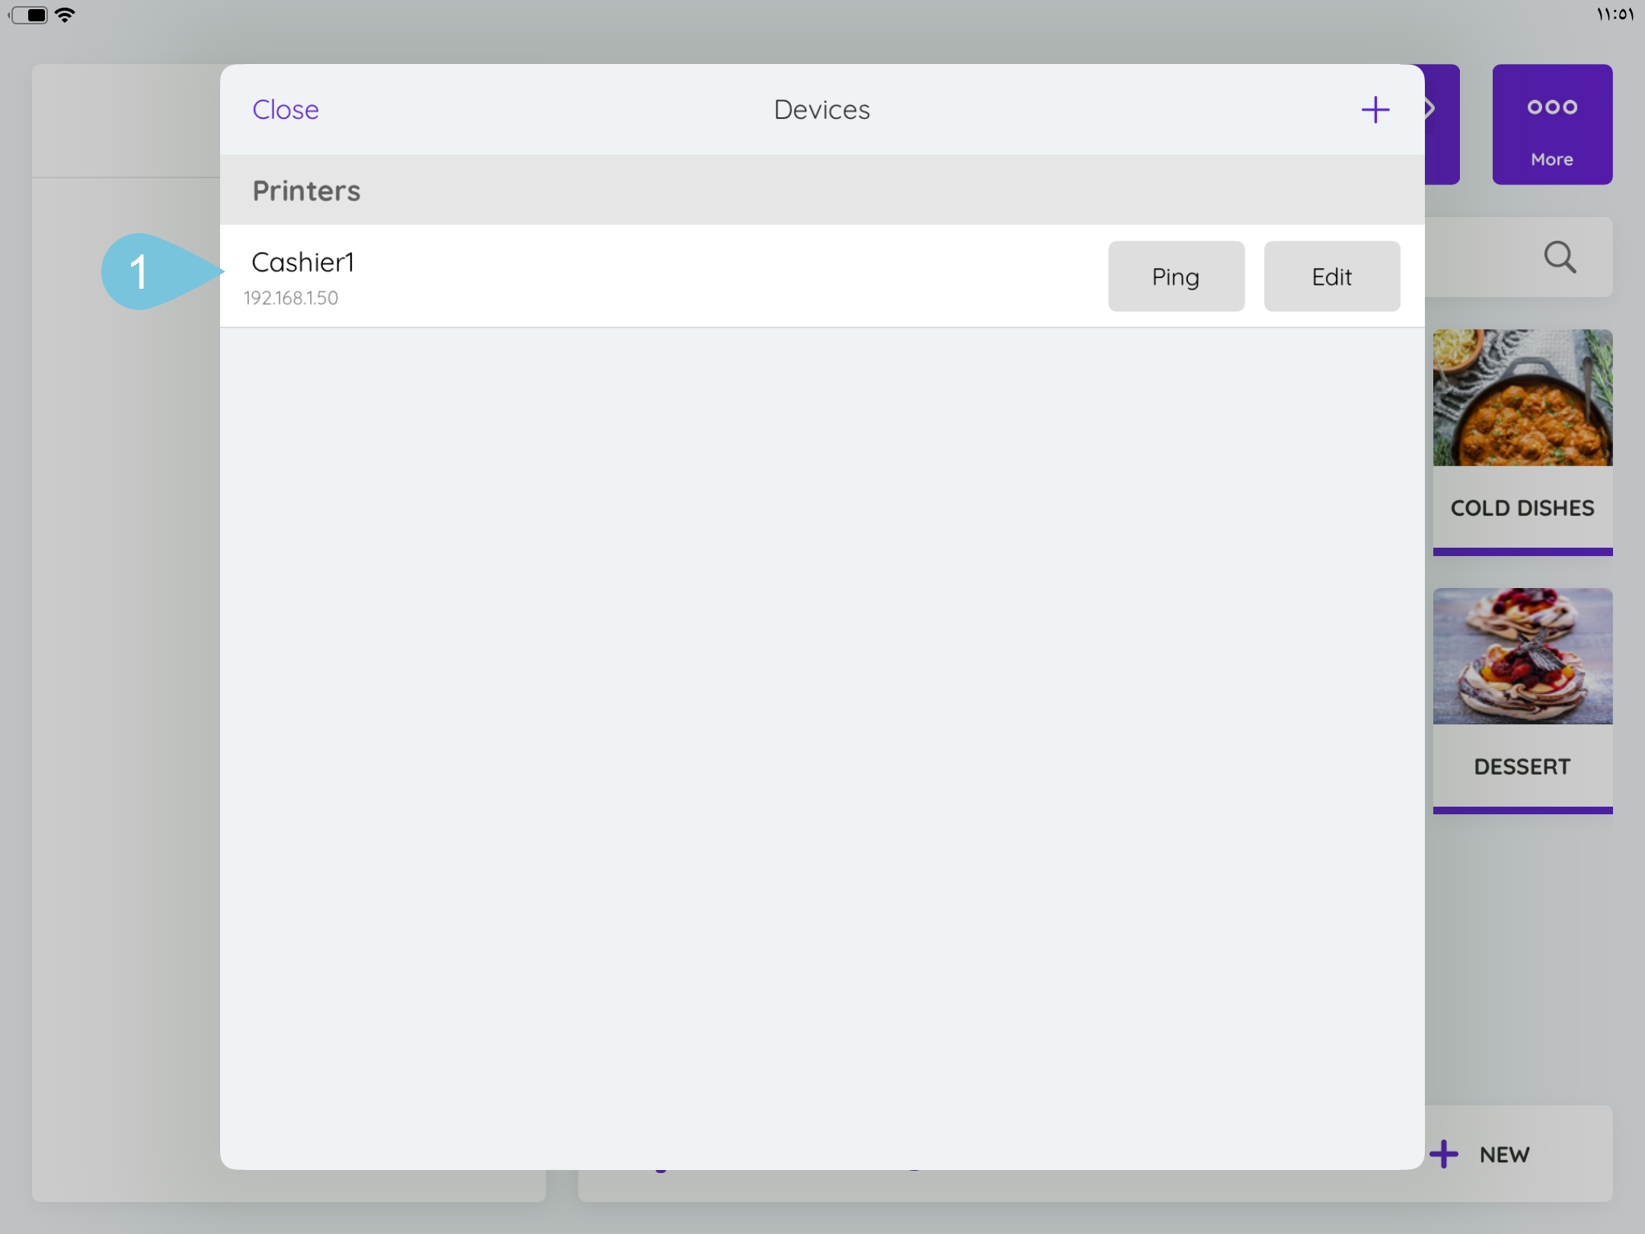This screenshot has width=1645, height=1234.
Task: Select the Cashier1 printer name
Action: pos(302,262)
